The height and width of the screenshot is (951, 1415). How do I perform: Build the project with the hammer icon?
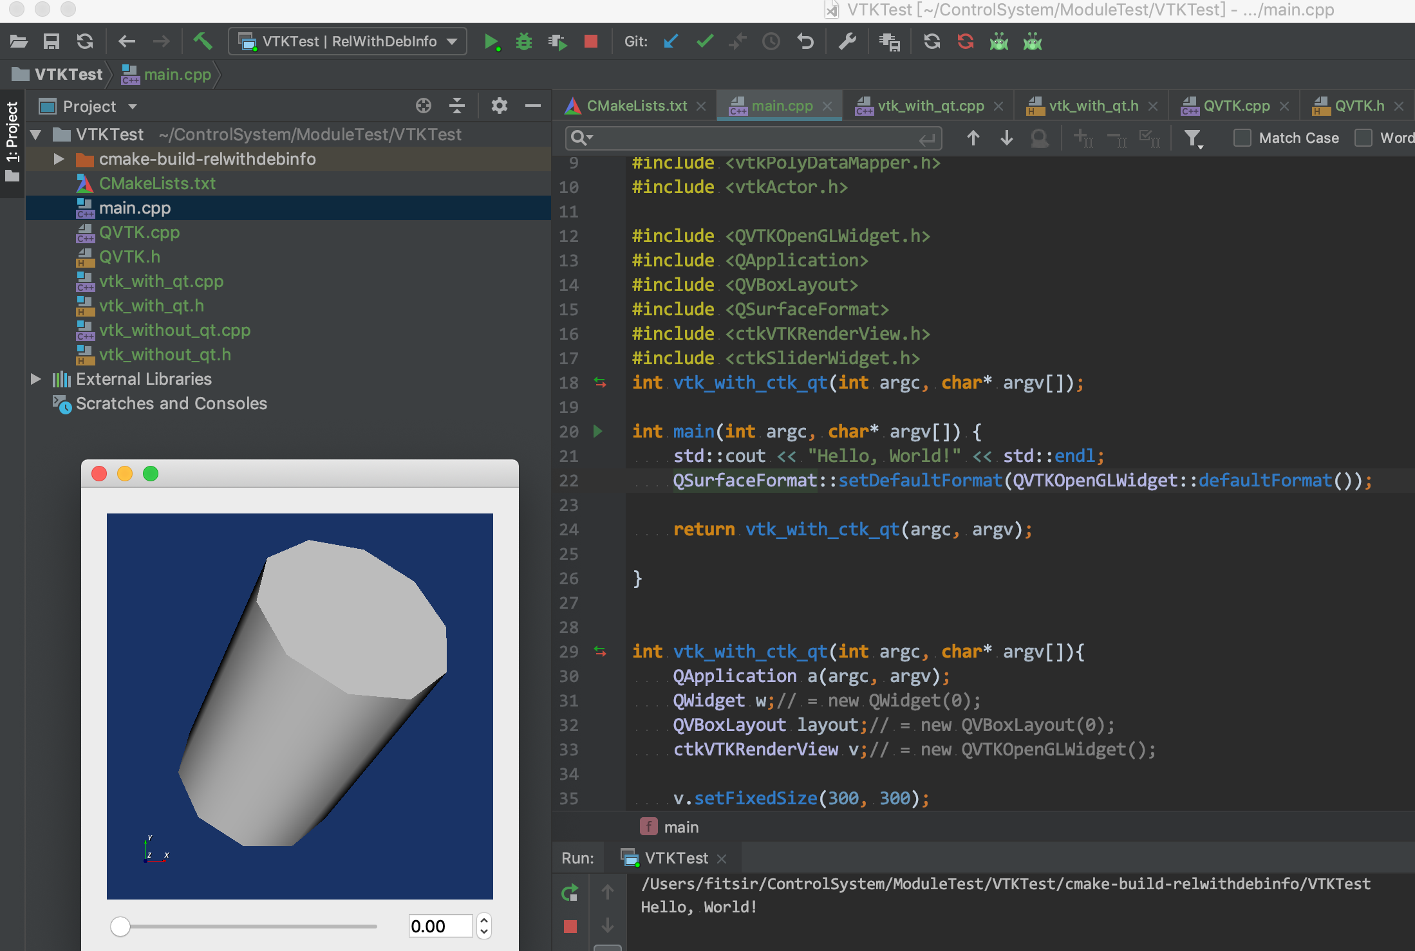(x=203, y=42)
